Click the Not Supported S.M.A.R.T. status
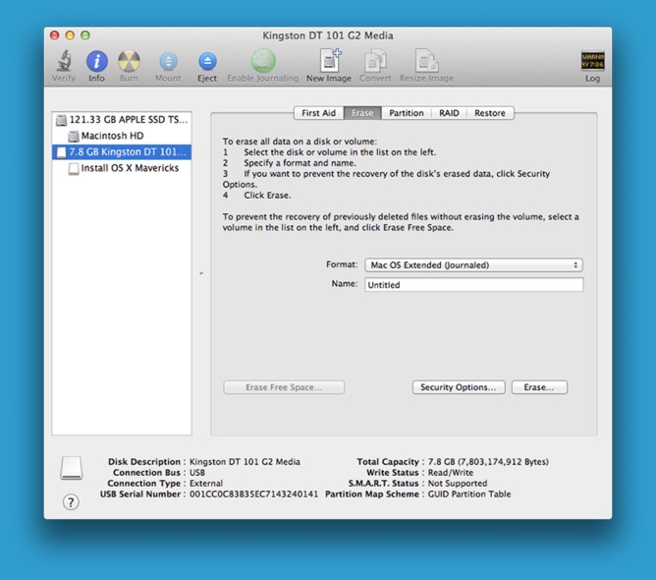The width and height of the screenshot is (656, 580). [458, 484]
